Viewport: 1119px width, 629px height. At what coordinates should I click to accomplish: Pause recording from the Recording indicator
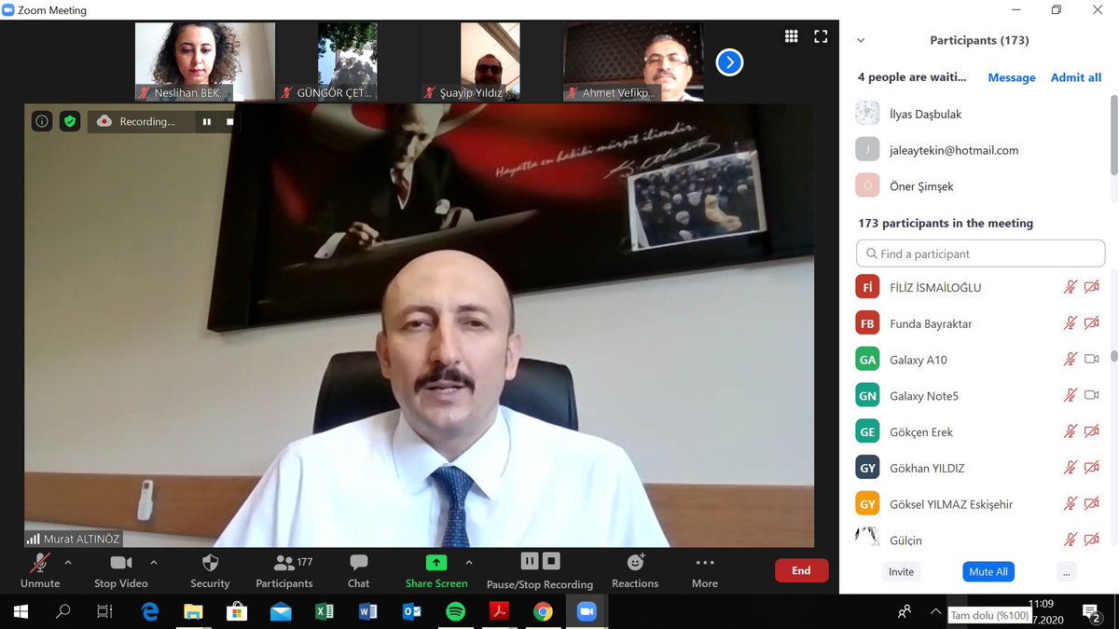tap(207, 121)
